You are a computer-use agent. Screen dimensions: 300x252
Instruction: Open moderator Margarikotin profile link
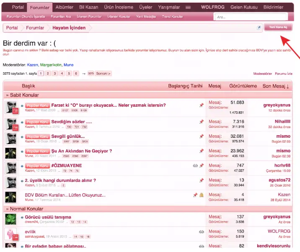coord(51,65)
